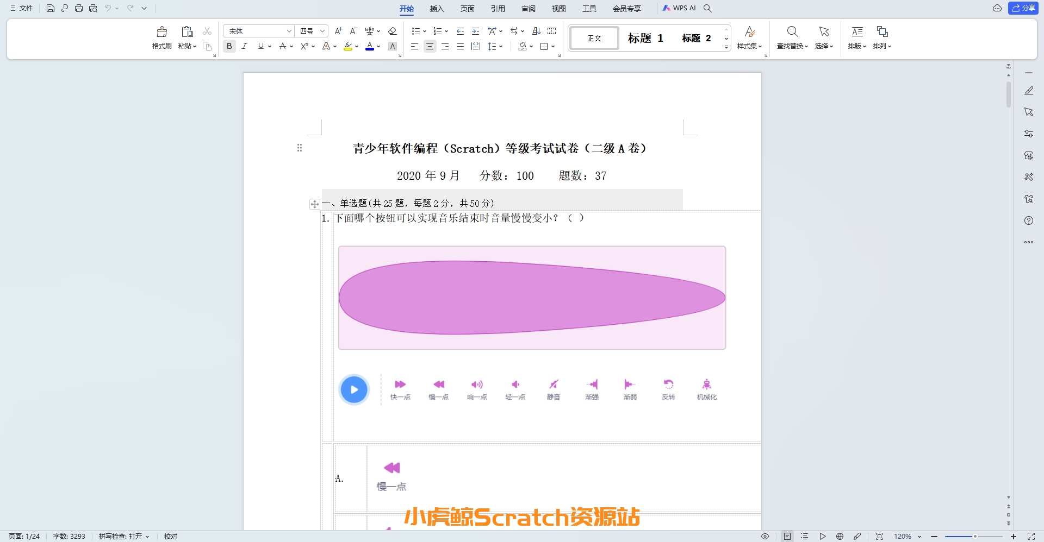
Task: Click the zoom slider handle
Action: [x=975, y=536]
